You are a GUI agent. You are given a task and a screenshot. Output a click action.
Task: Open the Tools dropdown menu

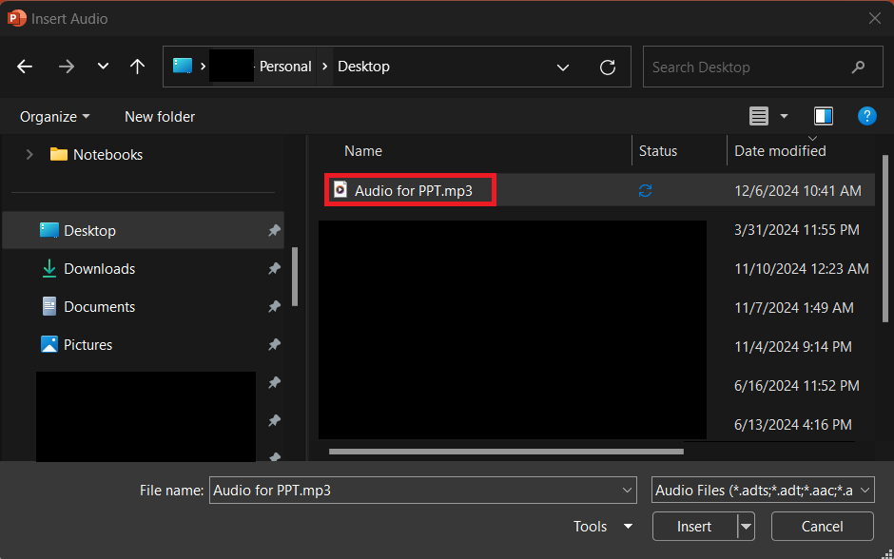click(603, 527)
